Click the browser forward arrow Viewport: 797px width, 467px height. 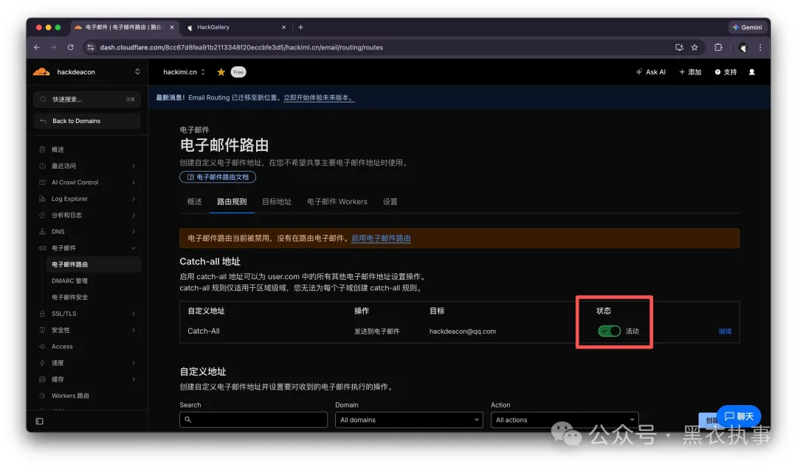click(53, 47)
